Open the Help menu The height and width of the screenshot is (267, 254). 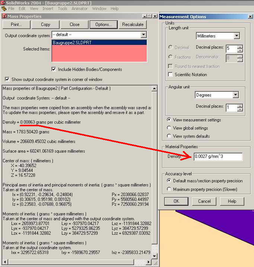114,9
